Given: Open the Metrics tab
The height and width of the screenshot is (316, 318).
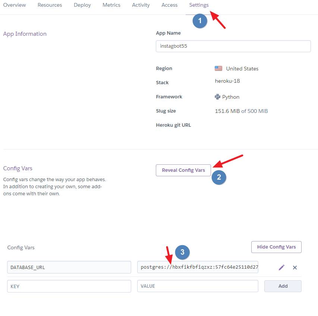Looking at the screenshot, I should click(111, 5).
